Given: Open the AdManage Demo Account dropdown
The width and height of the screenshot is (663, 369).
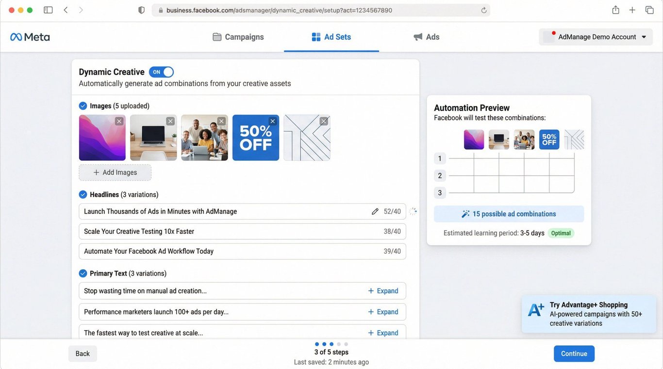Looking at the screenshot, I should point(596,37).
